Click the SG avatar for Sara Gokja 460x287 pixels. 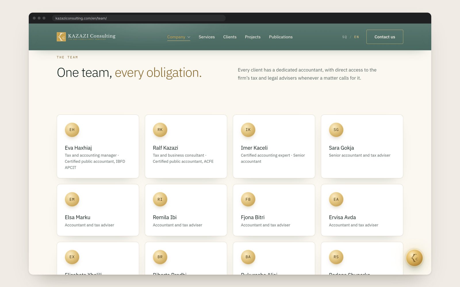[x=336, y=130]
